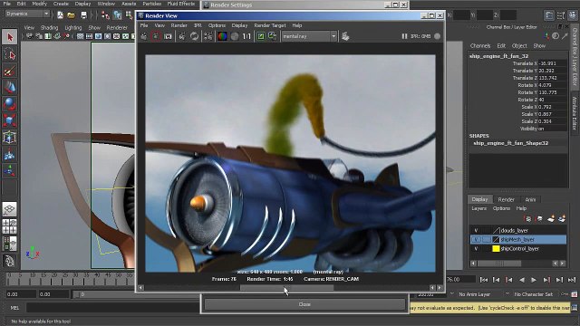Click the black swatch of shipMesh_layer
Image resolution: width=580 pixels, height=326 pixels.
click(496, 239)
